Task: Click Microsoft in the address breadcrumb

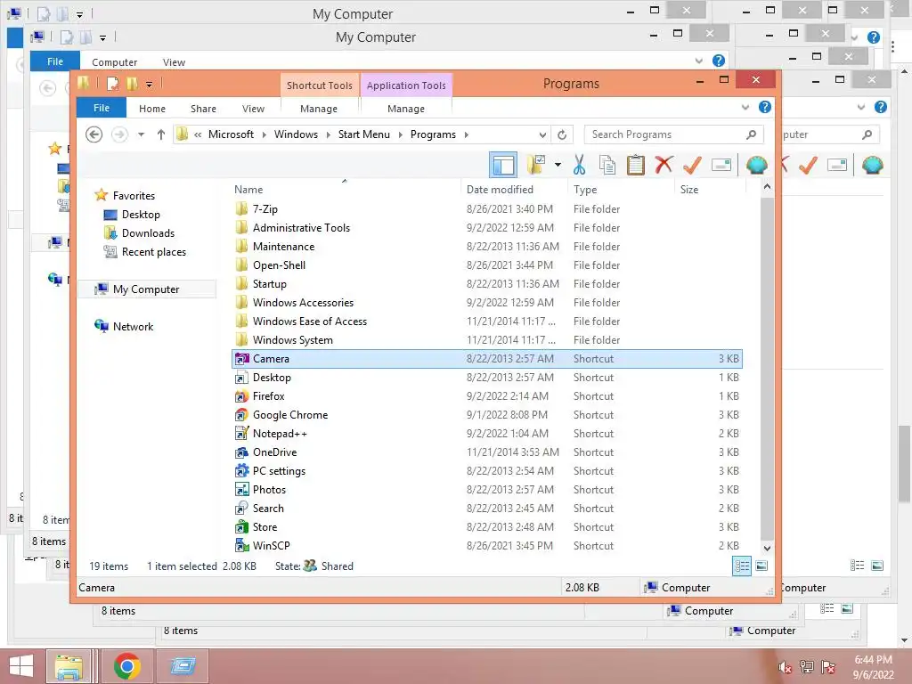Action: tap(231, 134)
